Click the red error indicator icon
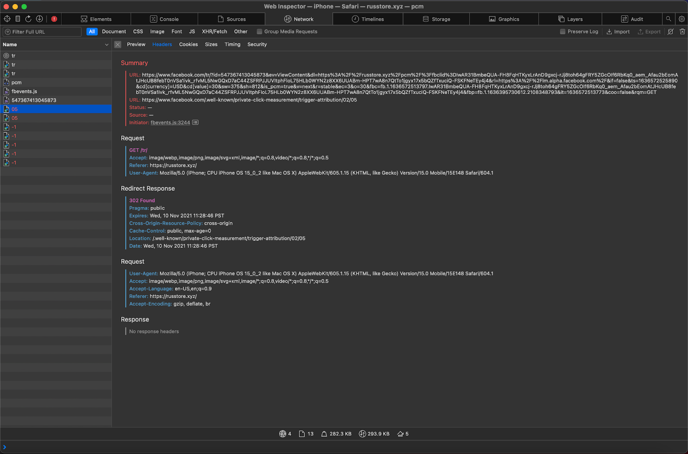Image resolution: width=688 pixels, height=454 pixels. (x=54, y=19)
